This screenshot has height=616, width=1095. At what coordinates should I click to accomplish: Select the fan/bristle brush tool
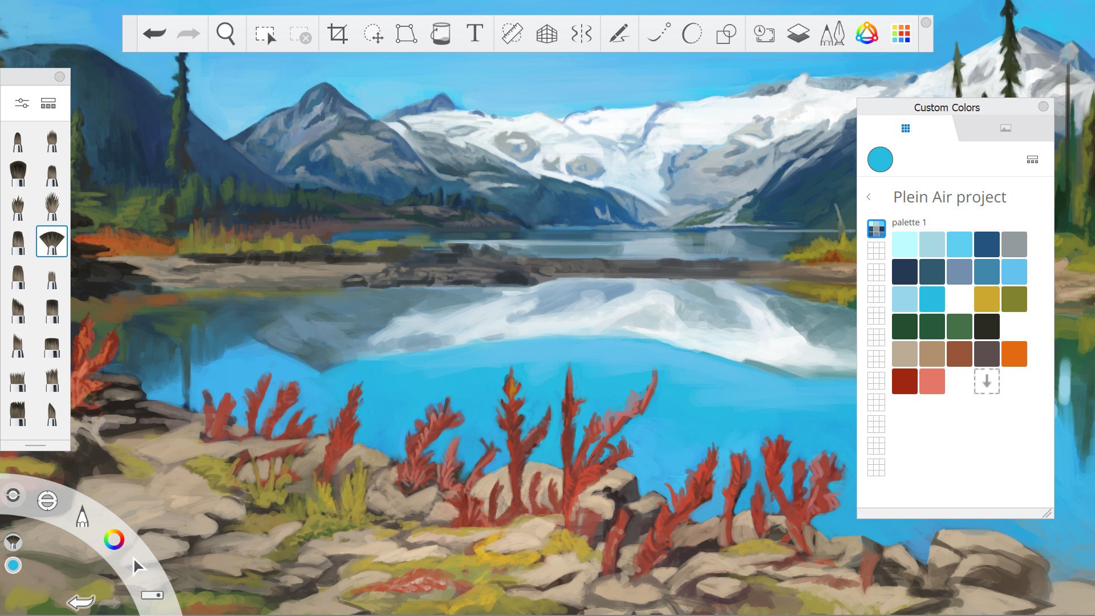click(x=52, y=241)
